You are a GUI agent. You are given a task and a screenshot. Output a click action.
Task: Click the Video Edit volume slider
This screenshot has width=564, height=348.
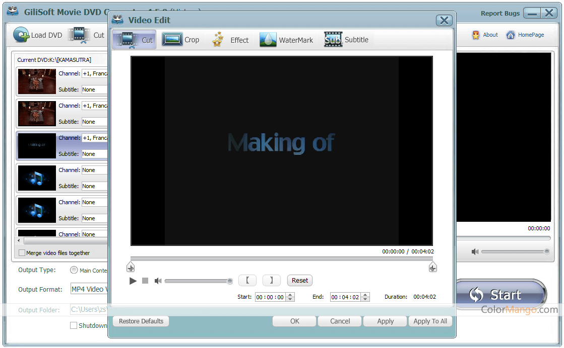click(199, 281)
